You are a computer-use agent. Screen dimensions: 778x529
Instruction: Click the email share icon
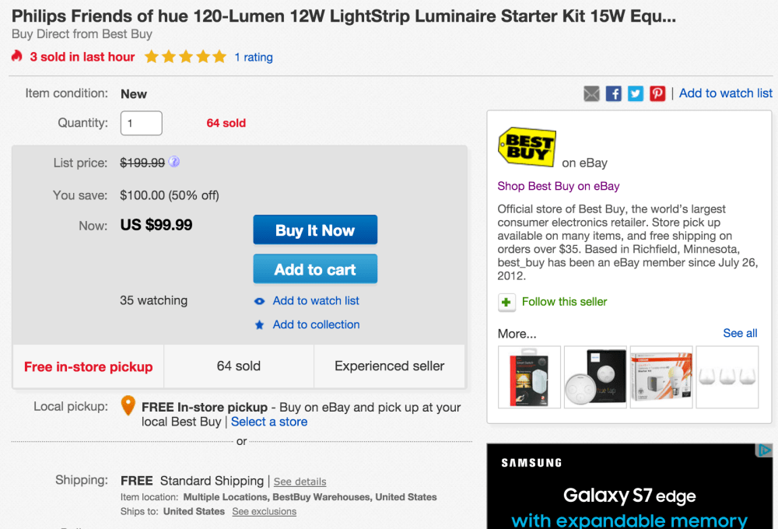pyautogui.click(x=591, y=93)
